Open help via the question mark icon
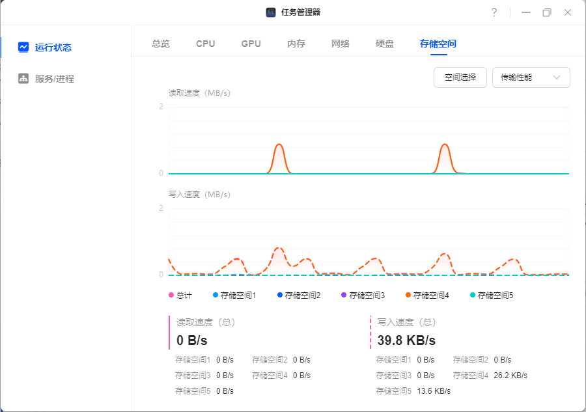The height and width of the screenshot is (412, 586). pos(494,12)
